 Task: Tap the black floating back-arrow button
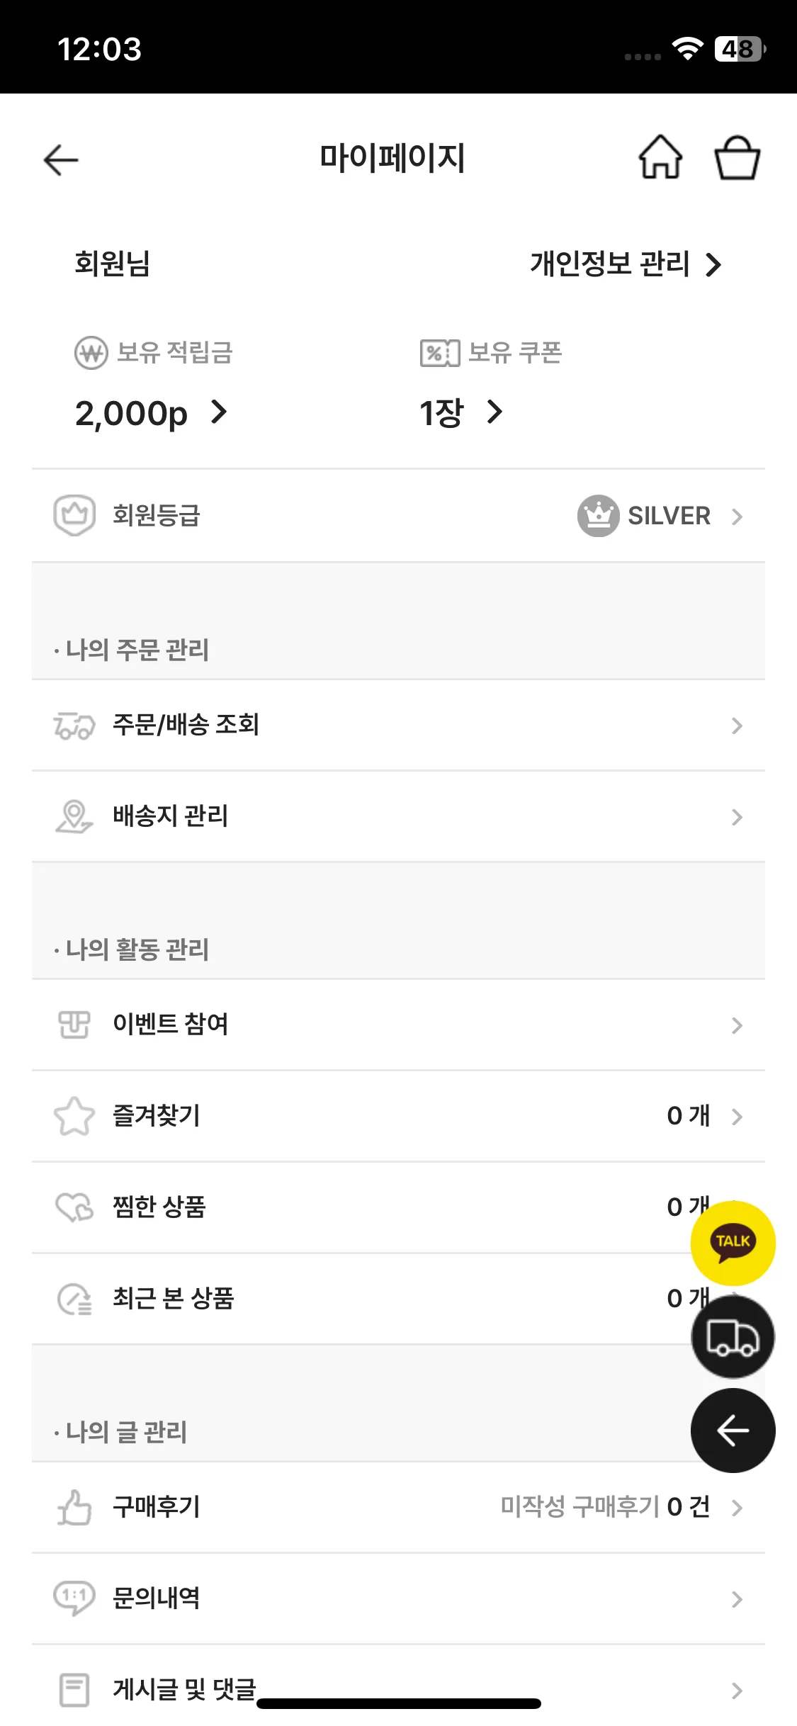point(733,1431)
